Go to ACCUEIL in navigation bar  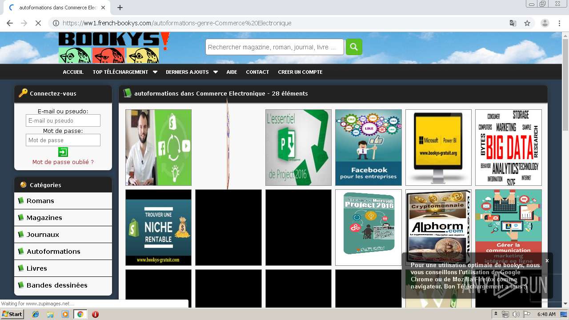click(73, 72)
